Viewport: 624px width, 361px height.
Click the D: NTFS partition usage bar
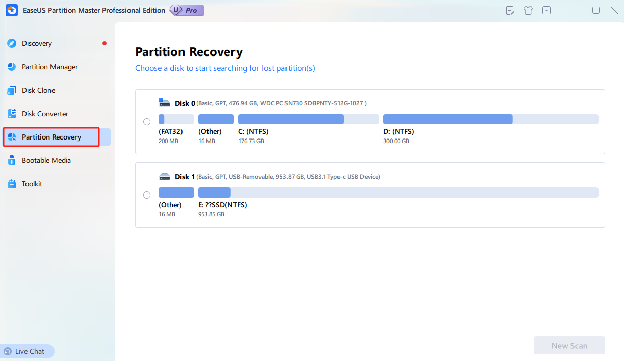pos(491,119)
